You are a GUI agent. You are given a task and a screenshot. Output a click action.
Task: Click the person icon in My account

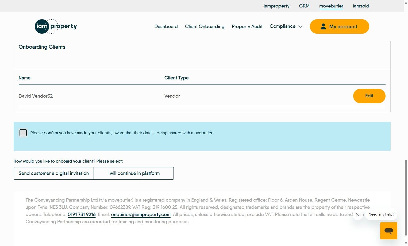[323, 26]
